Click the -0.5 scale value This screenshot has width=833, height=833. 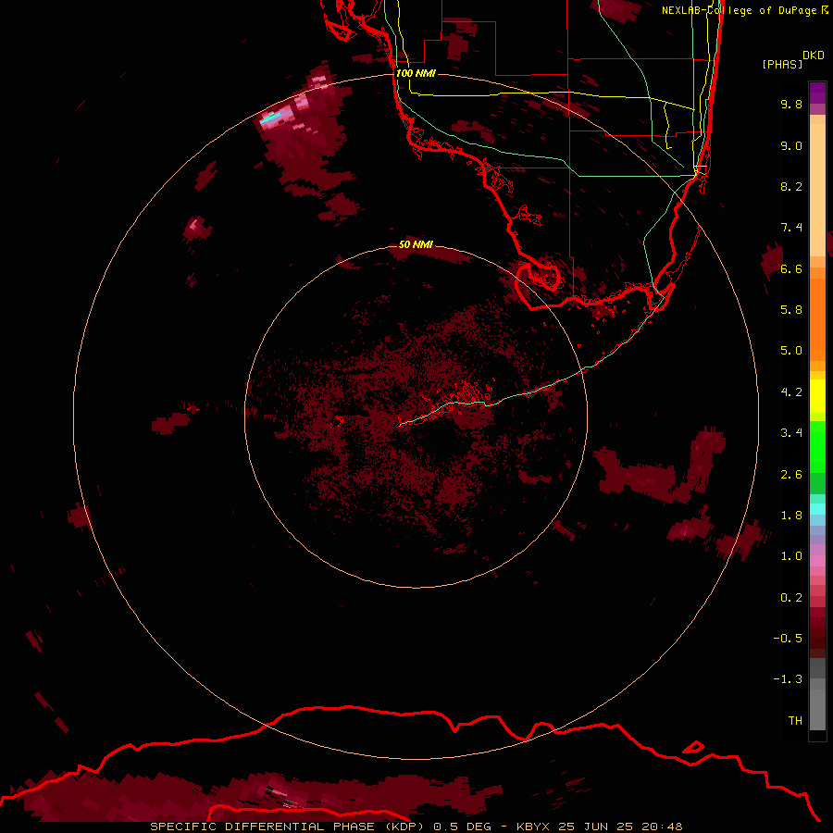(x=788, y=639)
